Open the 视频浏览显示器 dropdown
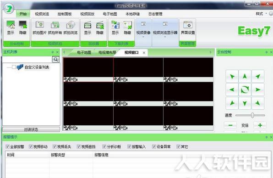Viewport: 273px width, 178px height. pos(165,33)
